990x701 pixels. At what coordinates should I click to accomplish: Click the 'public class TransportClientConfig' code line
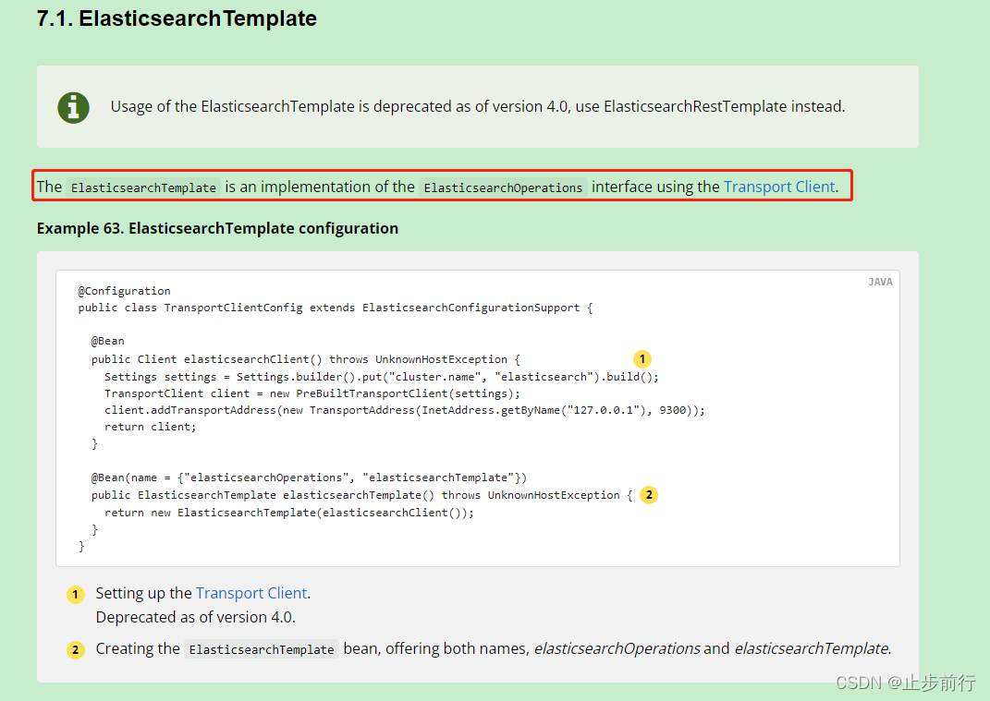pyautogui.click(x=336, y=308)
